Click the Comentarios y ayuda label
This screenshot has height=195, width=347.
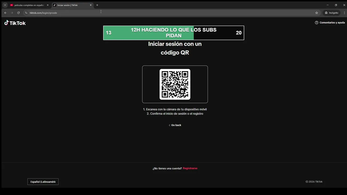332,23
